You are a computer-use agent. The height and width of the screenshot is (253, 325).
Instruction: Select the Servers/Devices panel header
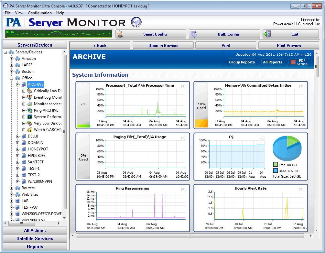[x=35, y=45]
